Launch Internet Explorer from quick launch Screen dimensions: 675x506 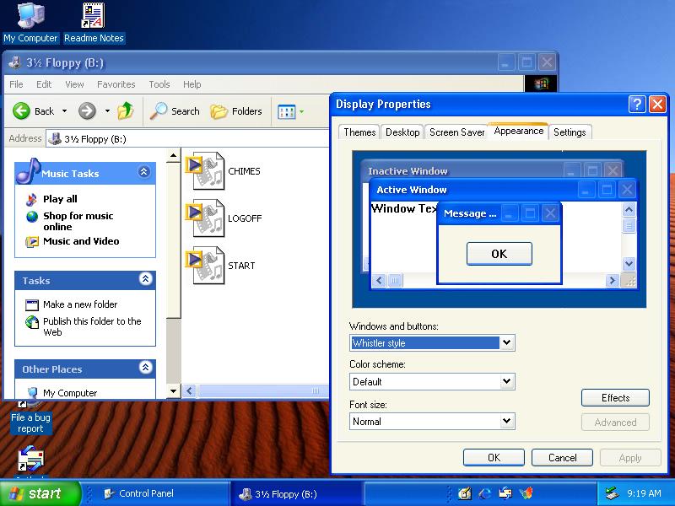(484, 493)
